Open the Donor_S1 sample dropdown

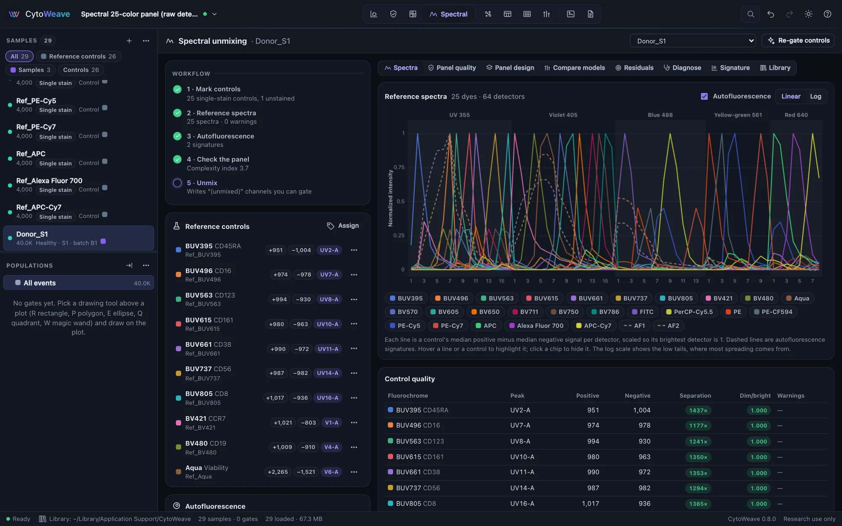[x=693, y=41]
